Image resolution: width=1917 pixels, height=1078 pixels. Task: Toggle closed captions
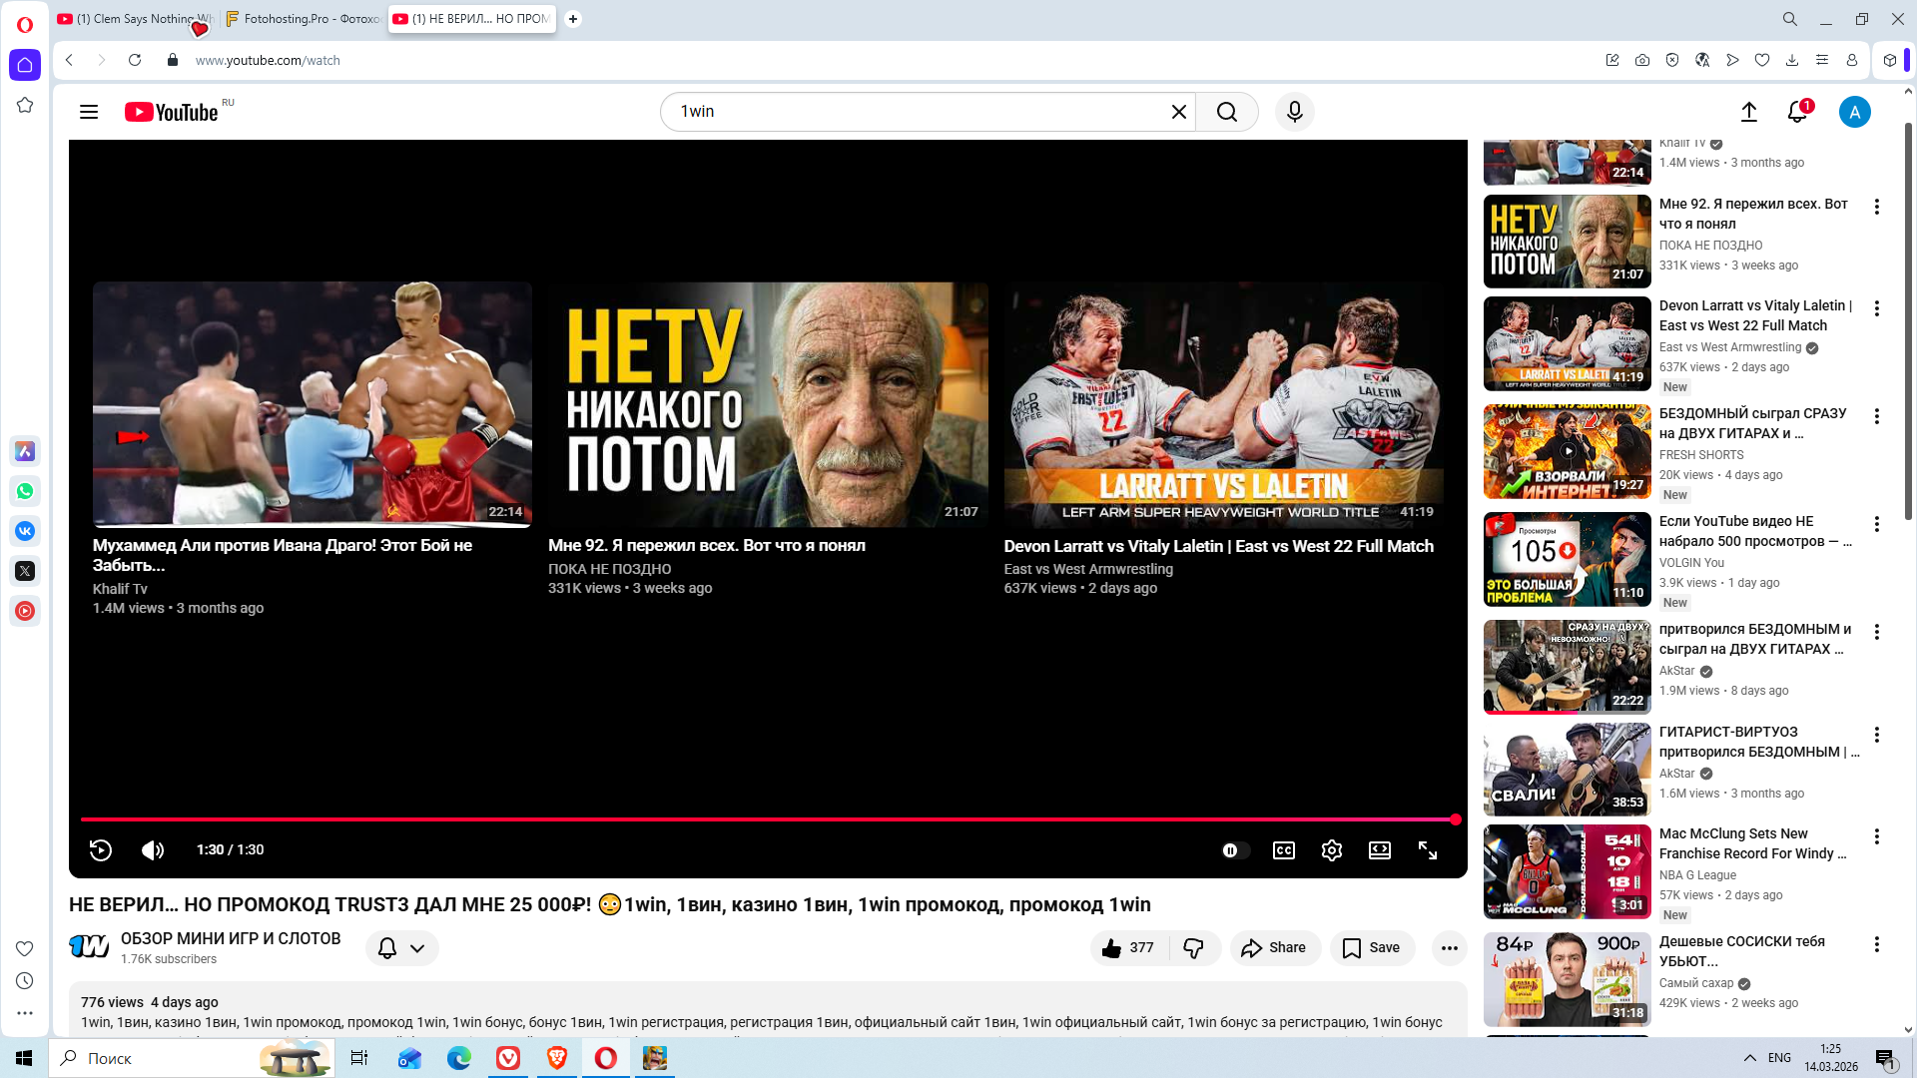click(x=1283, y=850)
